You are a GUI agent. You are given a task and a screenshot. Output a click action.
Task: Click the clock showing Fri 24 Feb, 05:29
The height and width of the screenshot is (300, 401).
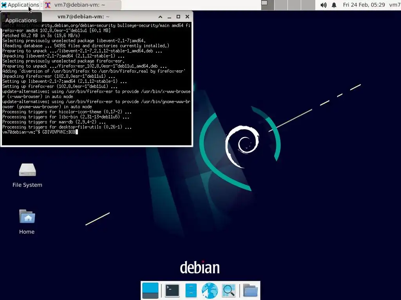tap(364, 5)
